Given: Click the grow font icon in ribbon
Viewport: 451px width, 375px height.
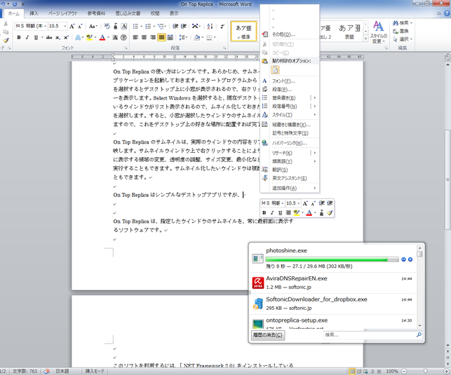Looking at the screenshot, I should pos(72,26).
